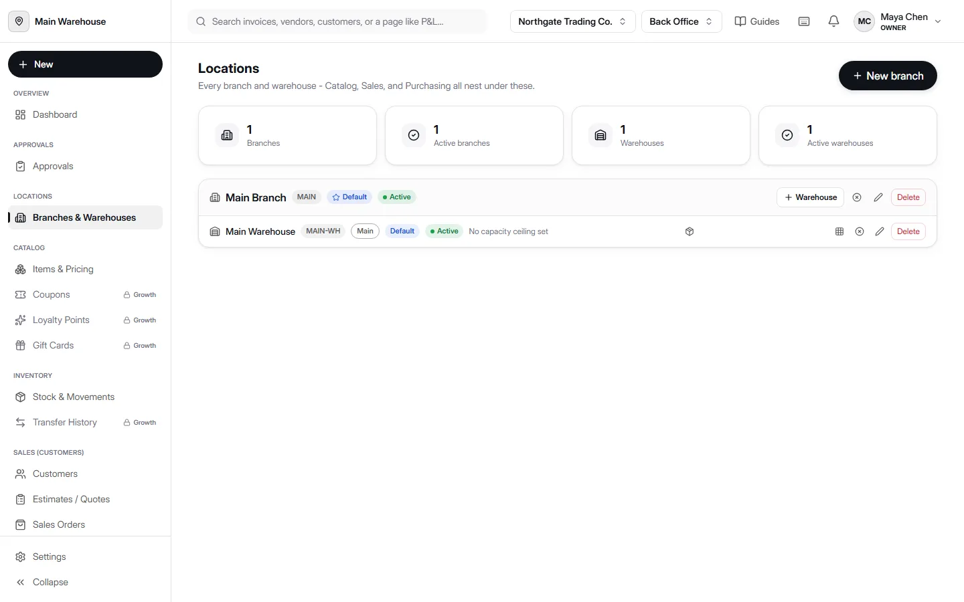
Task: Add a Warehouse to Main Branch
Action: (811, 197)
